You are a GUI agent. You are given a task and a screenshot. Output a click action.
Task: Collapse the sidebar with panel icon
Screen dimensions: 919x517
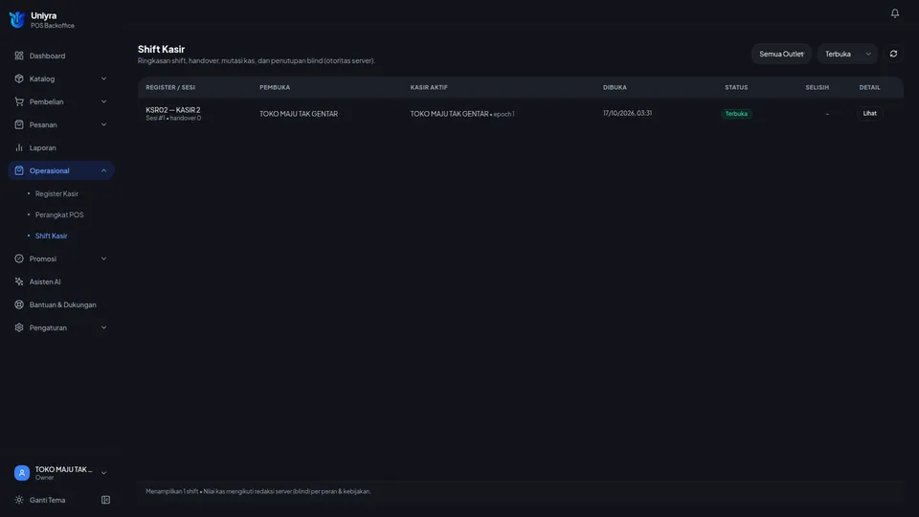tap(105, 500)
